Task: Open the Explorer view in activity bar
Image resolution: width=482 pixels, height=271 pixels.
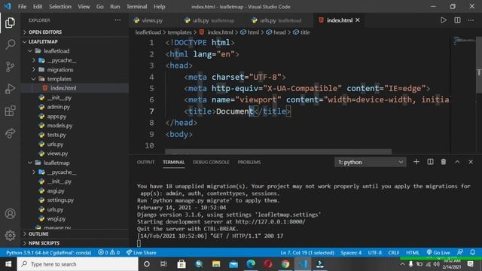Action: [10, 23]
